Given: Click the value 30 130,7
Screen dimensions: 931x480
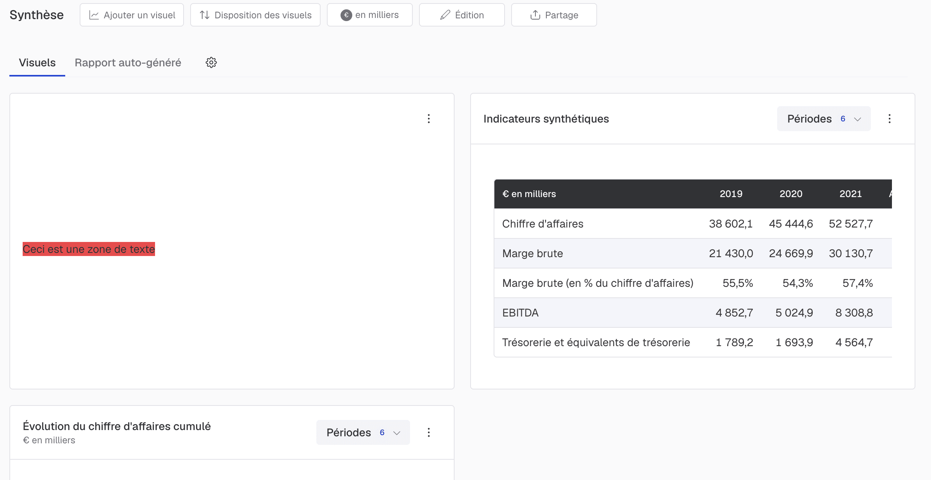Looking at the screenshot, I should pos(851,253).
